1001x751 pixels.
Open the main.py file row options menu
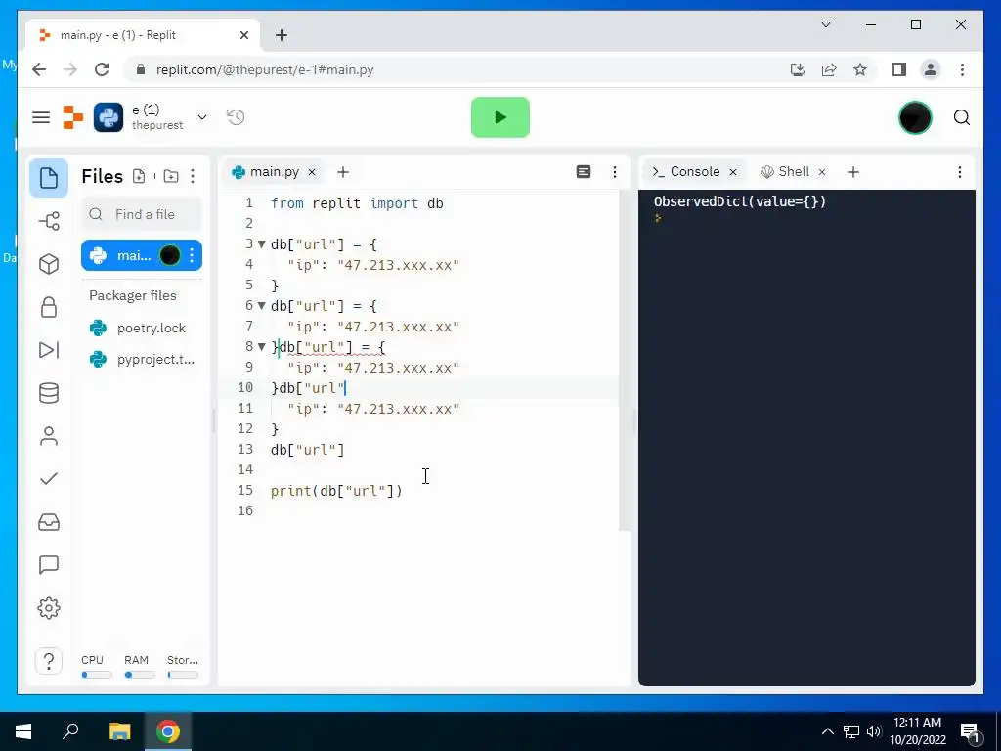point(192,255)
